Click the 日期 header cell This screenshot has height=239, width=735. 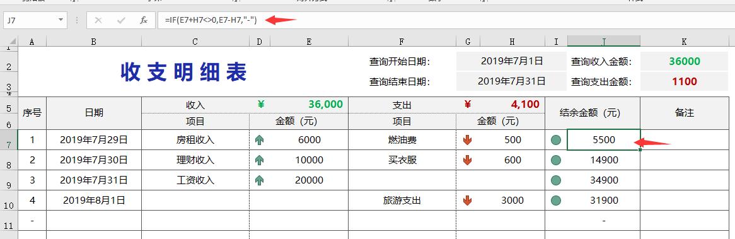(94, 113)
